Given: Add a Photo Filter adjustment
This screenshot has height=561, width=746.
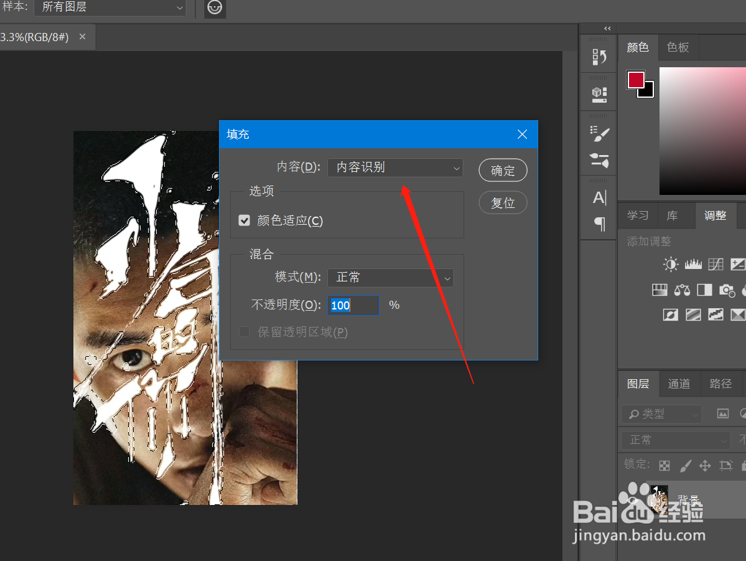Looking at the screenshot, I should coord(727,290).
